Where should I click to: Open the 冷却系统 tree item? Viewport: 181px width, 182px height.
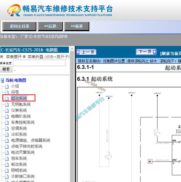pyautogui.click(x=19, y=135)
